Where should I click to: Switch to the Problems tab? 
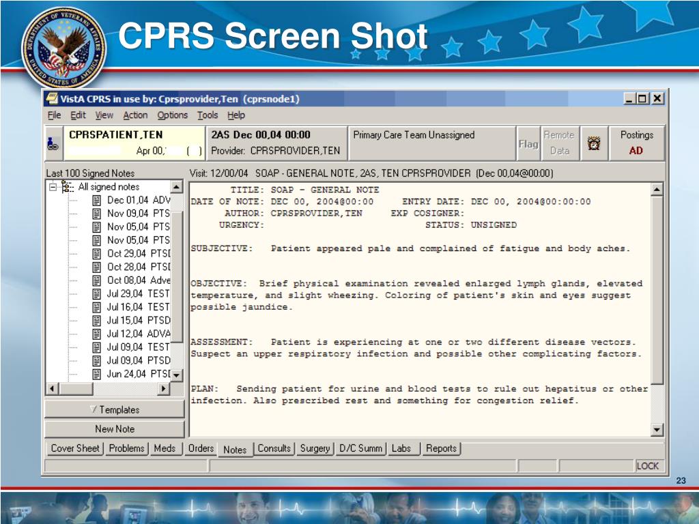(126, 448)
